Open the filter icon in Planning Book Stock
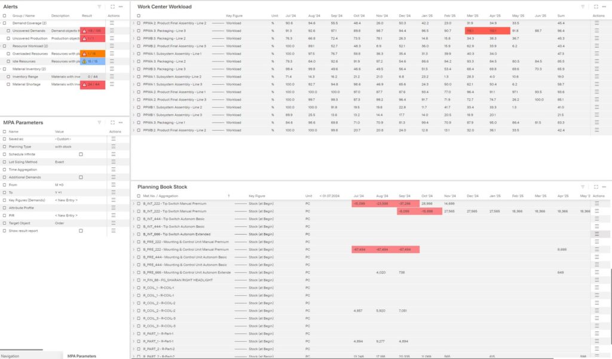 tap(583, 186)
